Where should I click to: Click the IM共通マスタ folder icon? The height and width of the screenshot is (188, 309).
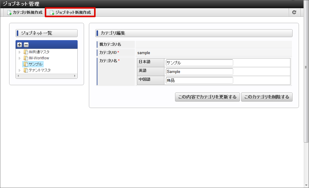(26, 52)
